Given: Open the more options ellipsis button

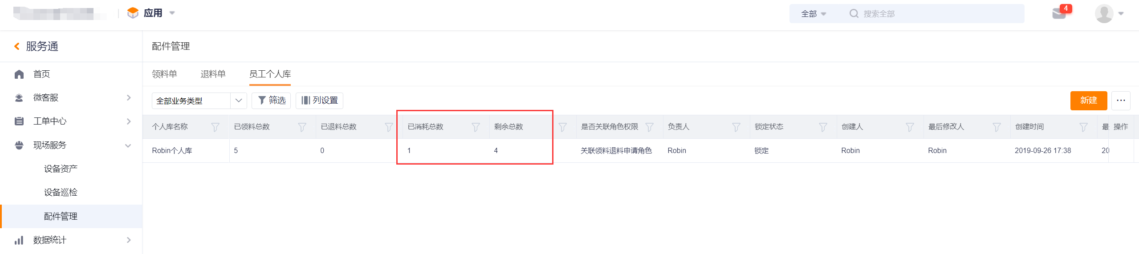Looking at the screenshot, I should (1121, 101).
